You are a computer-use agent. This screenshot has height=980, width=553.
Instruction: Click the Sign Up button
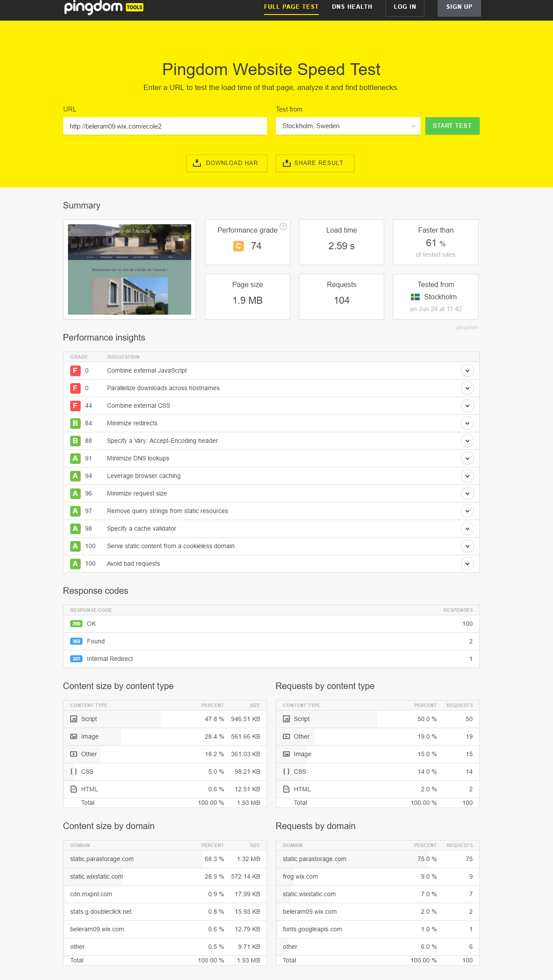[x=459, y=7]
